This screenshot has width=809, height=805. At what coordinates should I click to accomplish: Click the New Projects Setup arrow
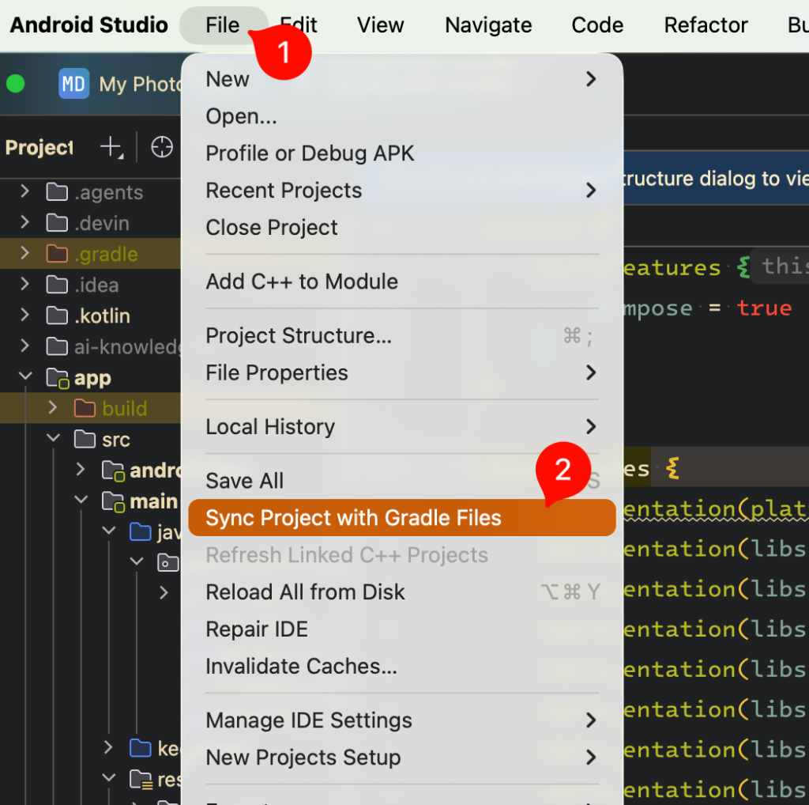click(x=591, y=758)
